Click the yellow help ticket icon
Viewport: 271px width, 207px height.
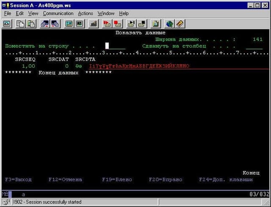tap(180, 24)
